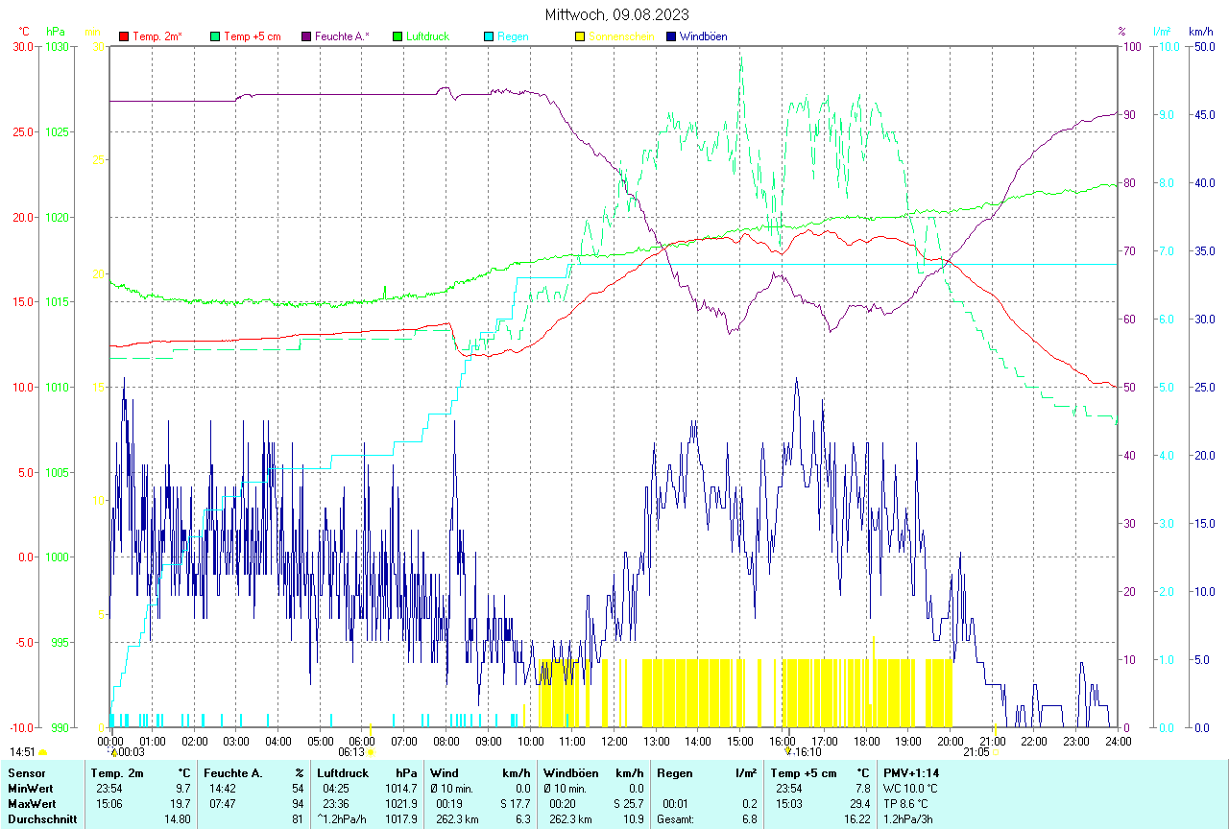Click the marker icon beside 16:10
The width and height of the screenshot is (1229, 829).
[788, 752]
